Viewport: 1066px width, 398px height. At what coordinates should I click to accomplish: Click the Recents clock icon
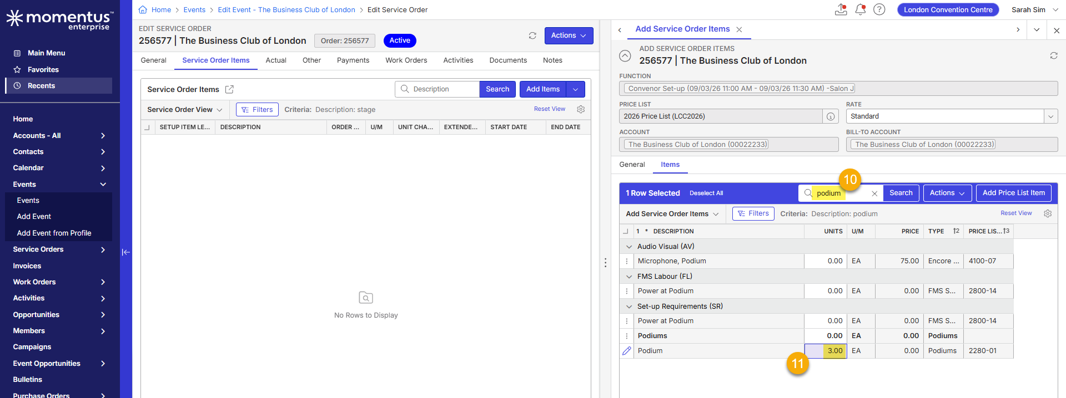click(x=17, y=86)
